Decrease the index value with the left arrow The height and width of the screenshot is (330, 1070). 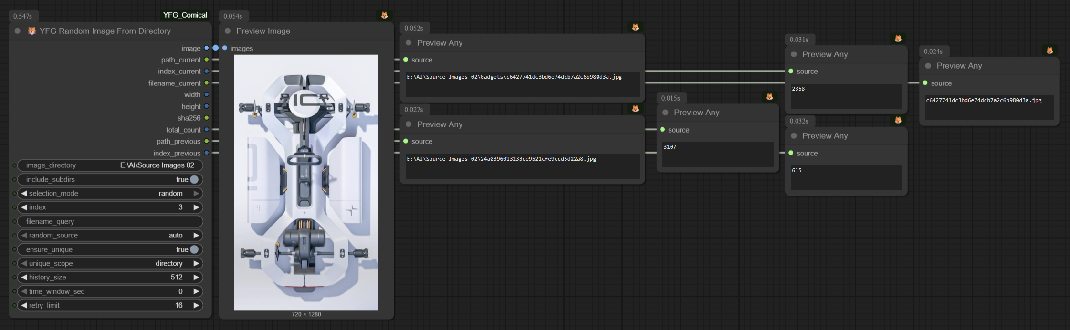(24, 207)
